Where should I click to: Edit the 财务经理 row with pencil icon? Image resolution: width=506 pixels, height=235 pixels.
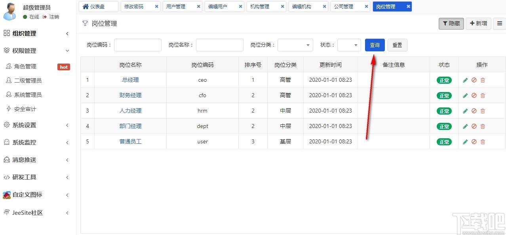465,96
